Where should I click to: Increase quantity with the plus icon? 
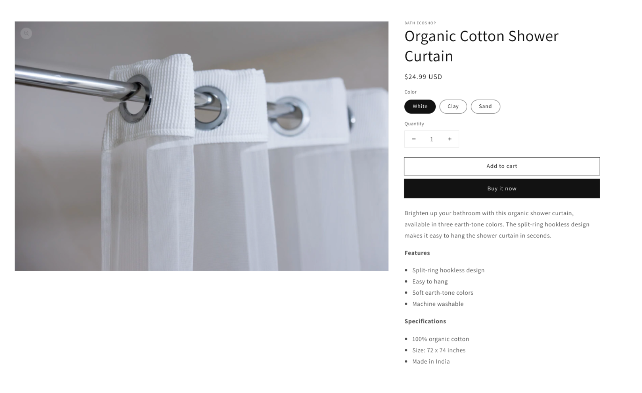click(450, 139)
